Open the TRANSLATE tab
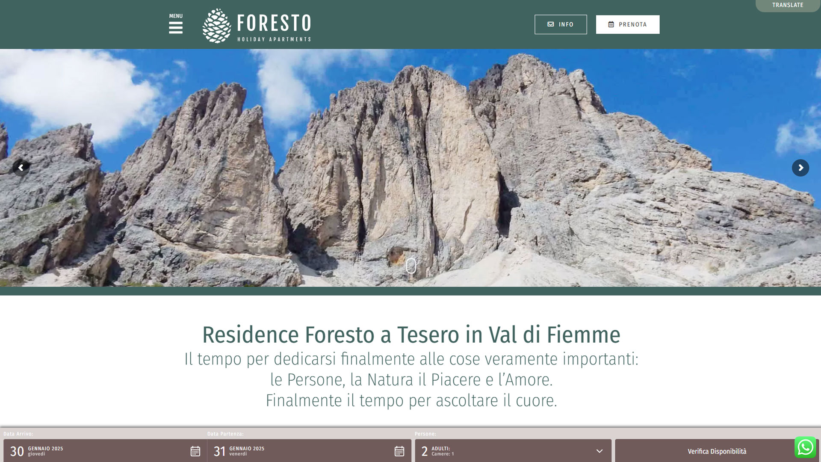Image resolution: width=821 pixels, height=462 pixels. pyautogui.click(x=787, y=6)
